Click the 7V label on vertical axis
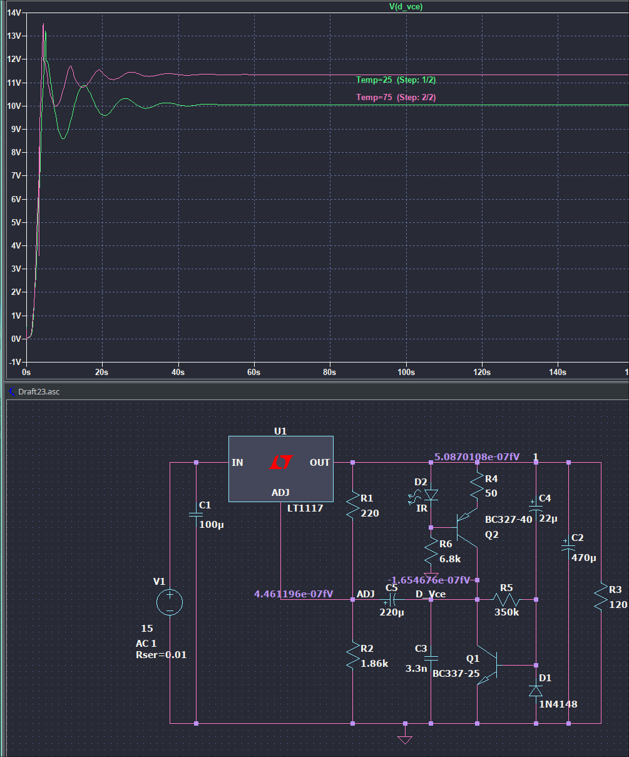The image size is (629, 757). pos(16,176)
